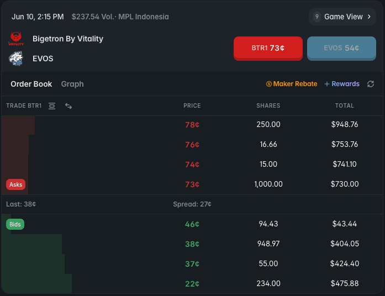The image size is (385, 296).
Task: Click the Maker Rebate coin icon
Action: [x=269, y=84]
